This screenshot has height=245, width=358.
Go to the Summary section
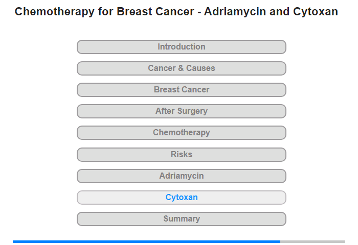(182, 219)
